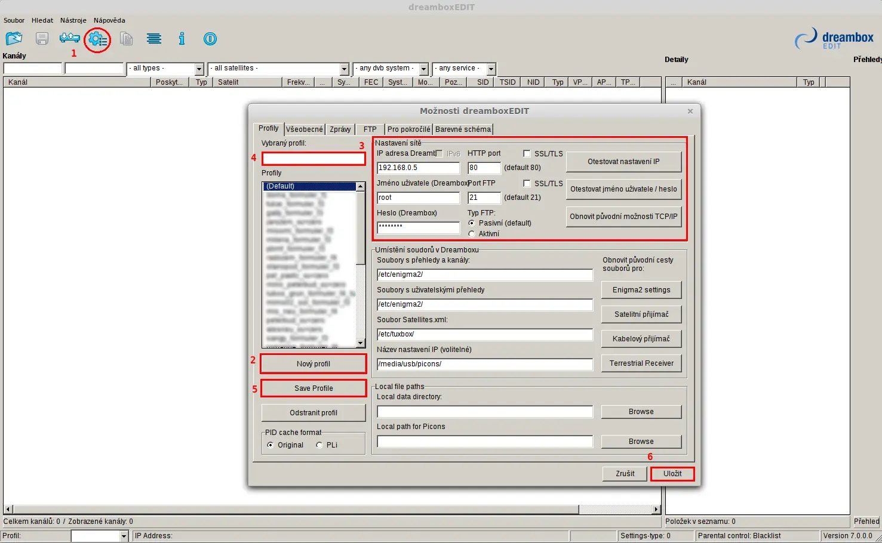
Task: Click the FTP port field
Action: tap(484, 198)
